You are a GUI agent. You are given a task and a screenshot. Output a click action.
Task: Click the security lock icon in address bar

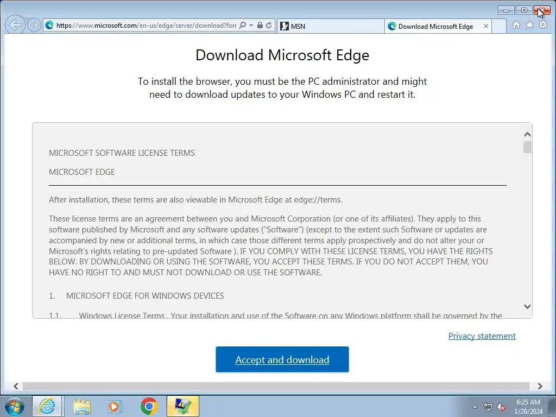(x=260, y=25)
